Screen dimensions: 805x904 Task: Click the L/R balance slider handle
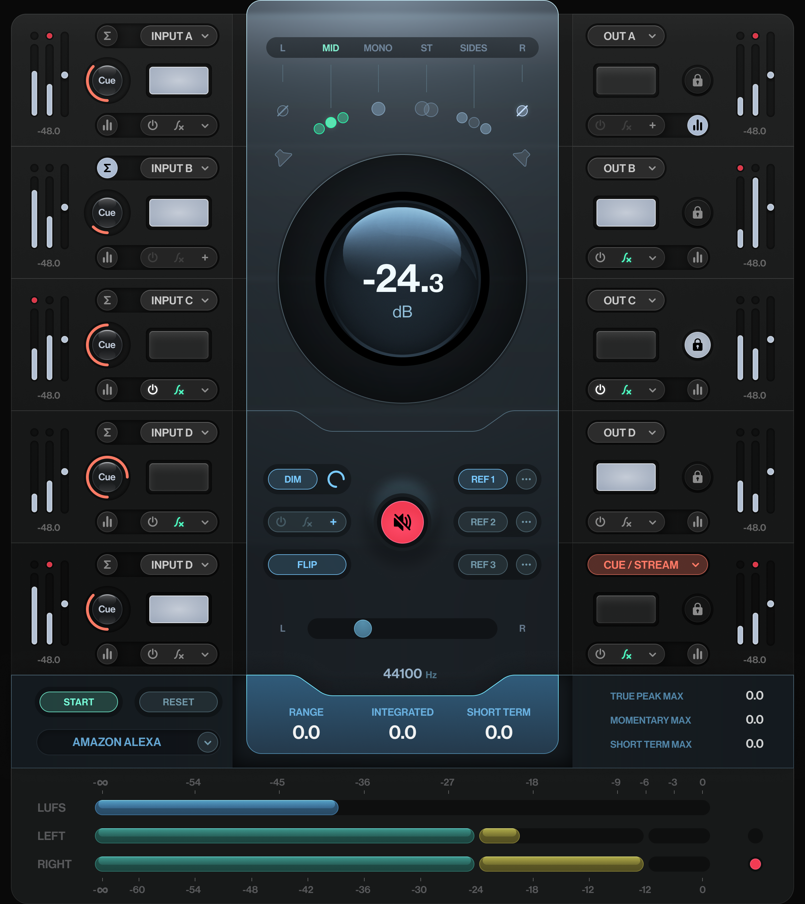363,628
